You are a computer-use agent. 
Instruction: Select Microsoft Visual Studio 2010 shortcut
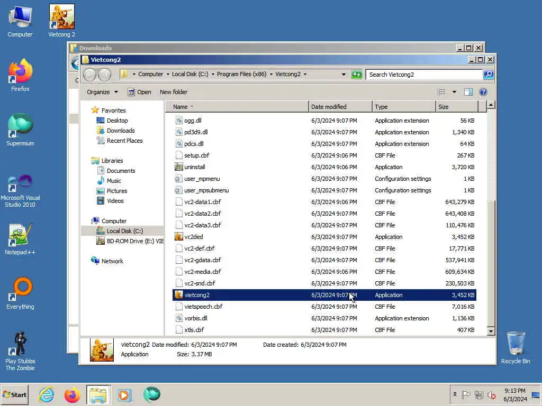[20, 191]
